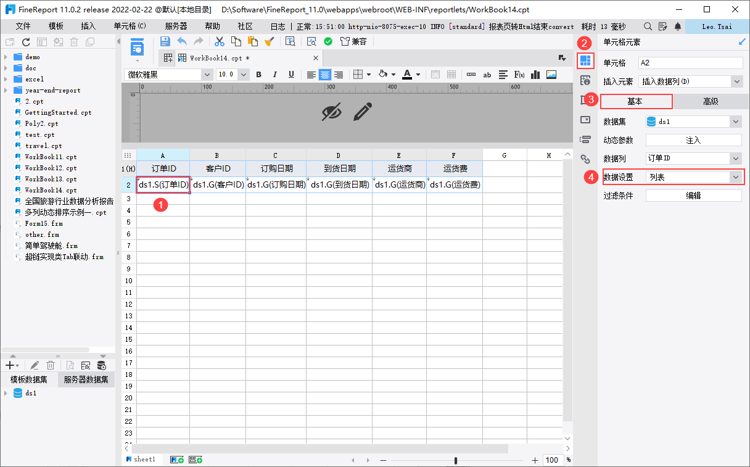Insert an image with picture icon
This screenshot has height=467, width=750.
[x=551, y=75]
